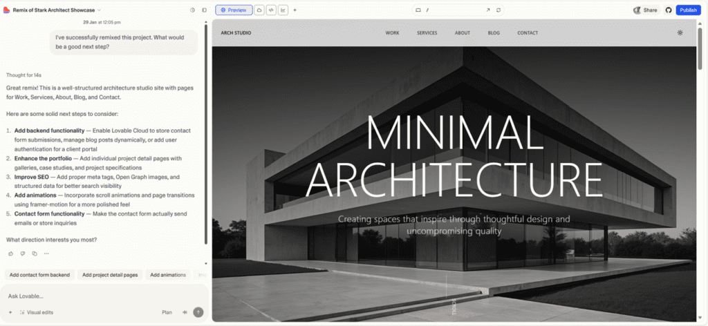This screenshot has width=708, height=326.
Task: Click 'Enhance the portfolio' list item
Action: (98, 163)
